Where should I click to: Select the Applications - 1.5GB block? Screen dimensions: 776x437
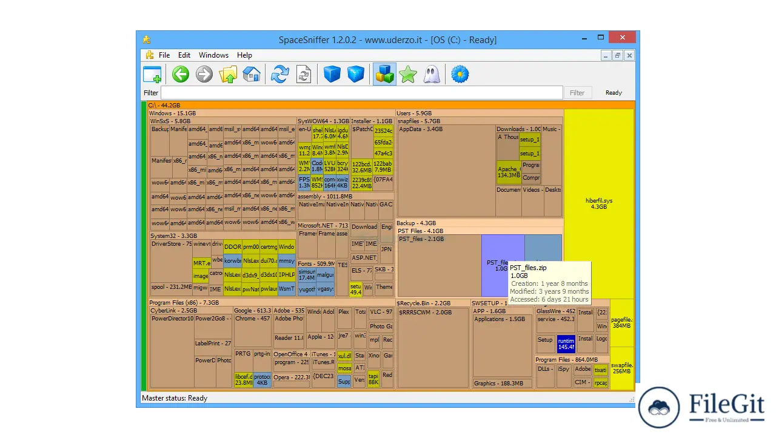pos(502,347)
